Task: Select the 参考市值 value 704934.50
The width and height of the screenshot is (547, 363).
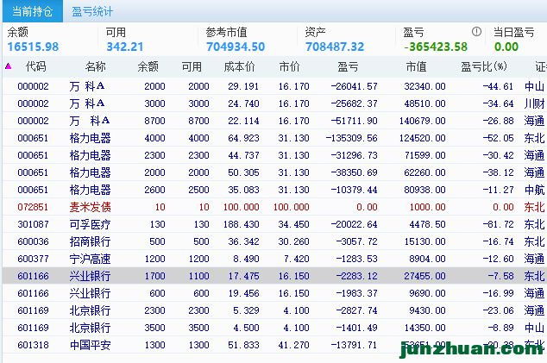Action: pos(236,47)
